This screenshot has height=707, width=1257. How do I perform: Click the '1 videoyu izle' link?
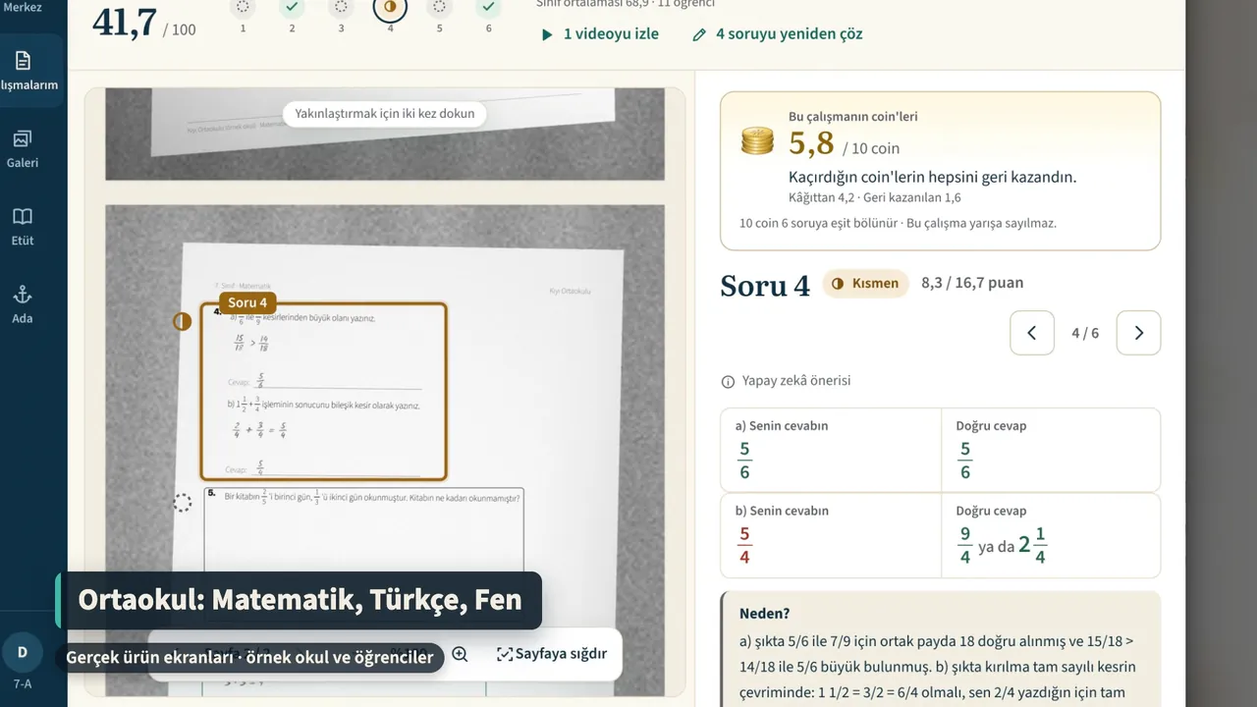tap(600, 34)
